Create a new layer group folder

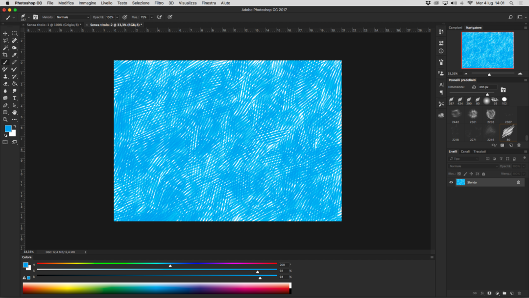coord(505,293)
